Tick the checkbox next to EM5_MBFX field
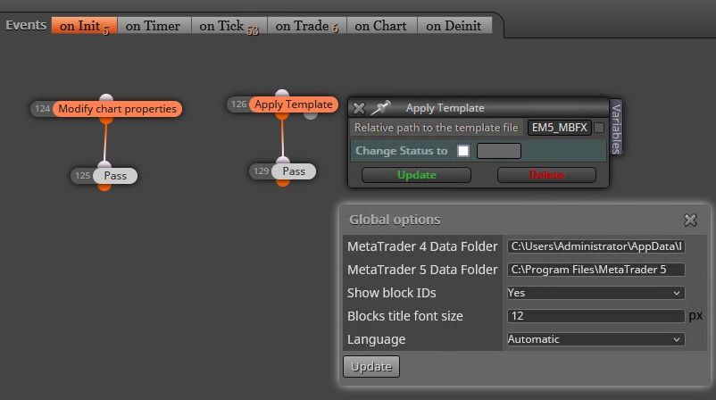This screenshot has height=400, width=716. (x=599, y=128)
